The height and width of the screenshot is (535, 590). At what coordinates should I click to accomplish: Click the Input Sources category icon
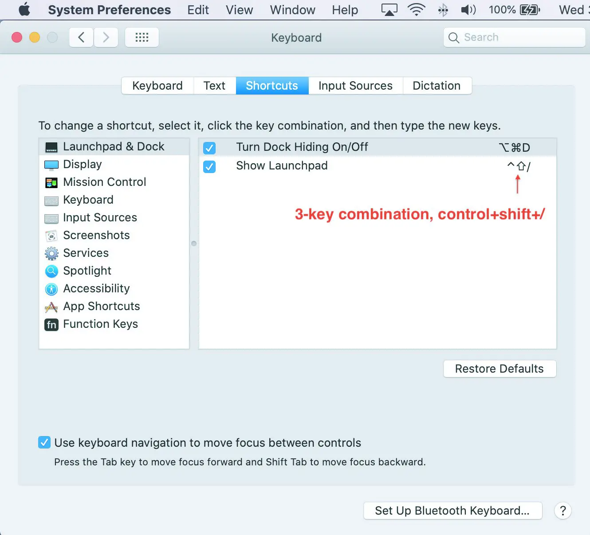coord(51,218)
